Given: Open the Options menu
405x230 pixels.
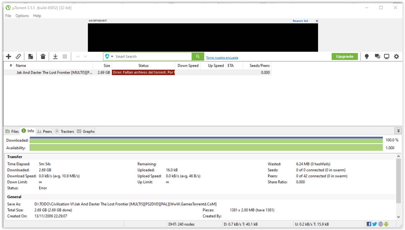Looking at the screenshot, I should [x=22, y=16].
